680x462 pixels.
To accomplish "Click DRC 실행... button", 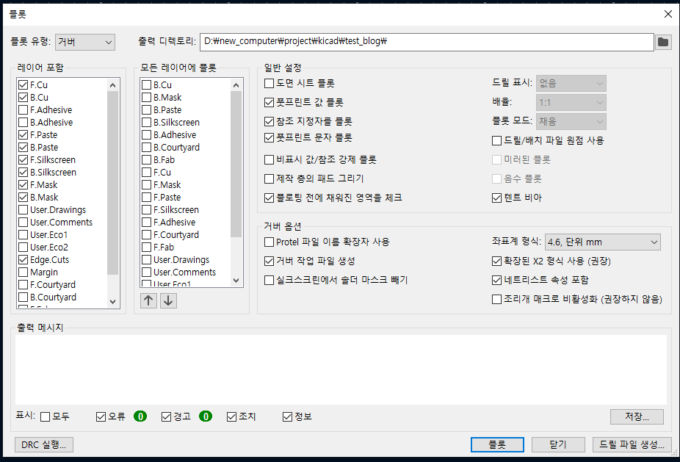I will 44,444.
